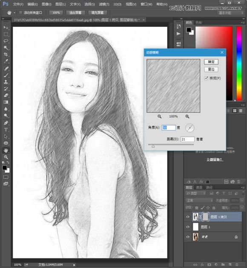Image resolution: width=247 pixels, height=268 pixels.
Task: Select the Dodge tool
Action: [x=6, y=116]
